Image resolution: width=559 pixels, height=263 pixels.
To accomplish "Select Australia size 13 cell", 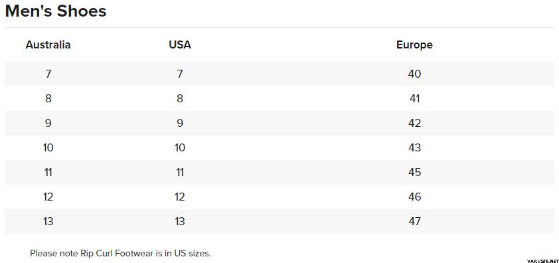I will click(x=48, y=222).
